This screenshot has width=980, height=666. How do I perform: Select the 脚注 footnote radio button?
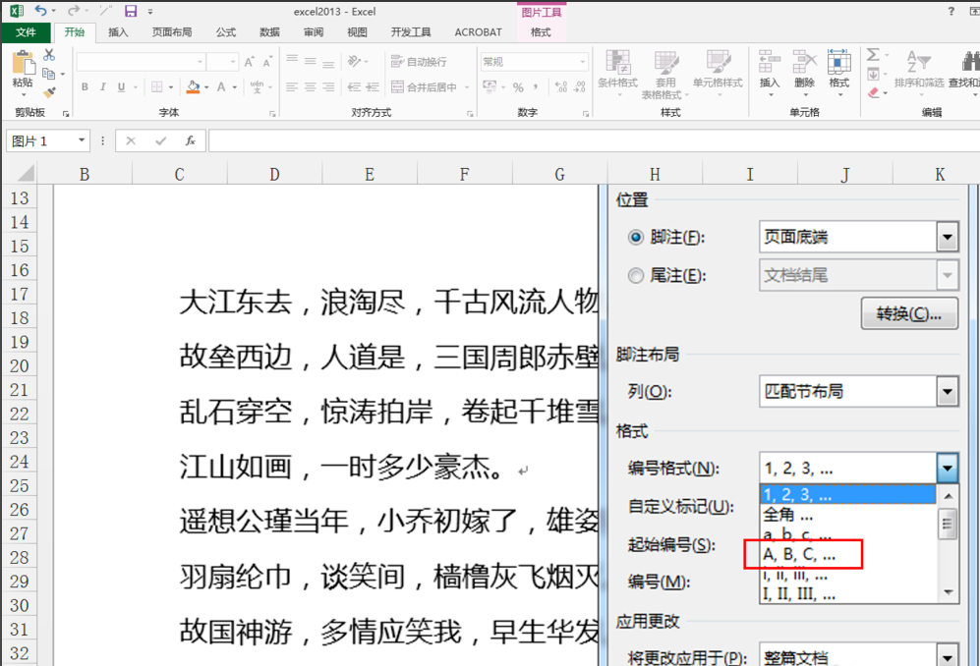coord(636,238)
